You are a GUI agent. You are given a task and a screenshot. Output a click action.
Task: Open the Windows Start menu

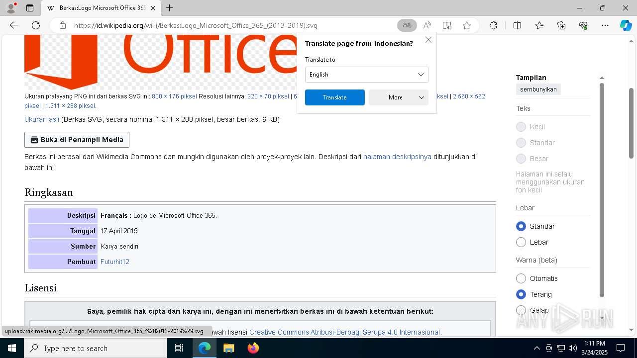(x=12, y=348)
